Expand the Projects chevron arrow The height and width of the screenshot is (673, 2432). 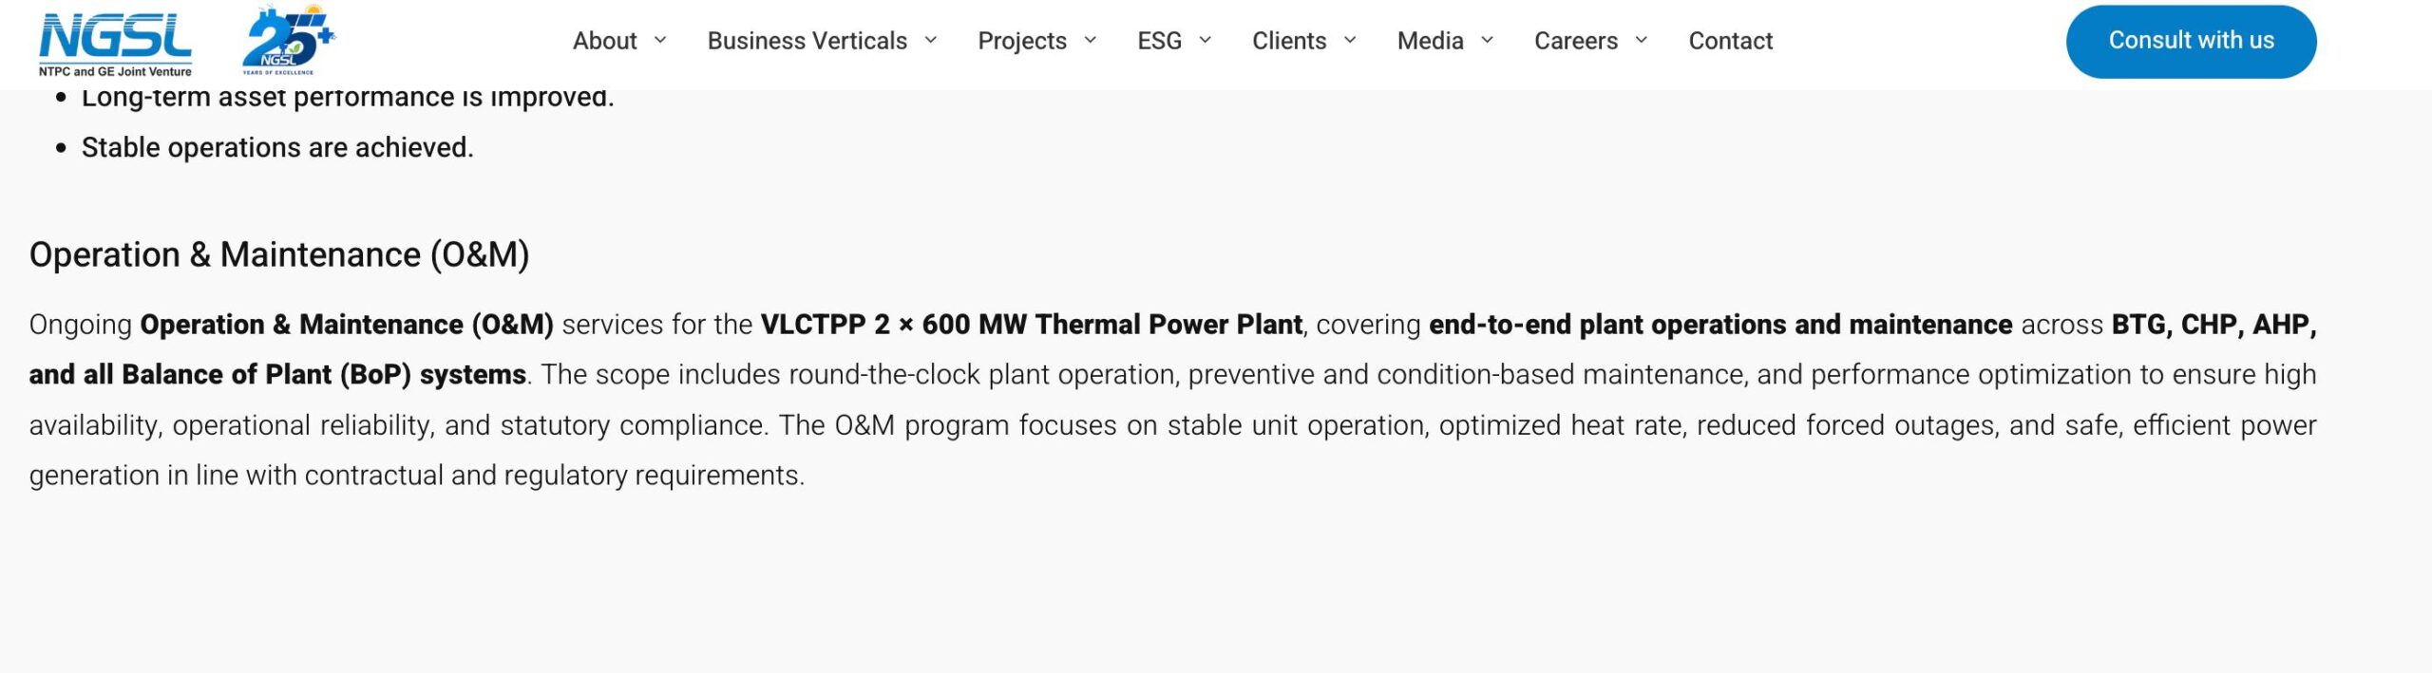point(1091,41)
